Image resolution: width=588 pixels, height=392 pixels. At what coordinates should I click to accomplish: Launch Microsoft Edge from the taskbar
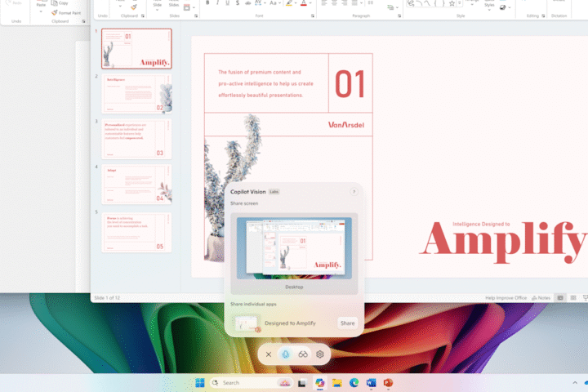tap(354, 383)
